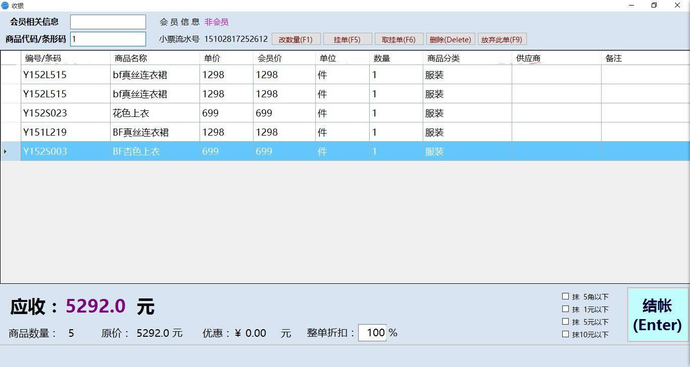Click 放弃此单(F9) to abandon this order

[x=502, y=39]
